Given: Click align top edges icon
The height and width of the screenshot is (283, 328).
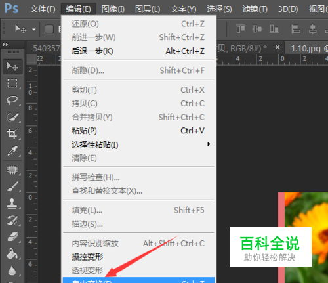Looking at the screenshot, I should click(241, 29).
